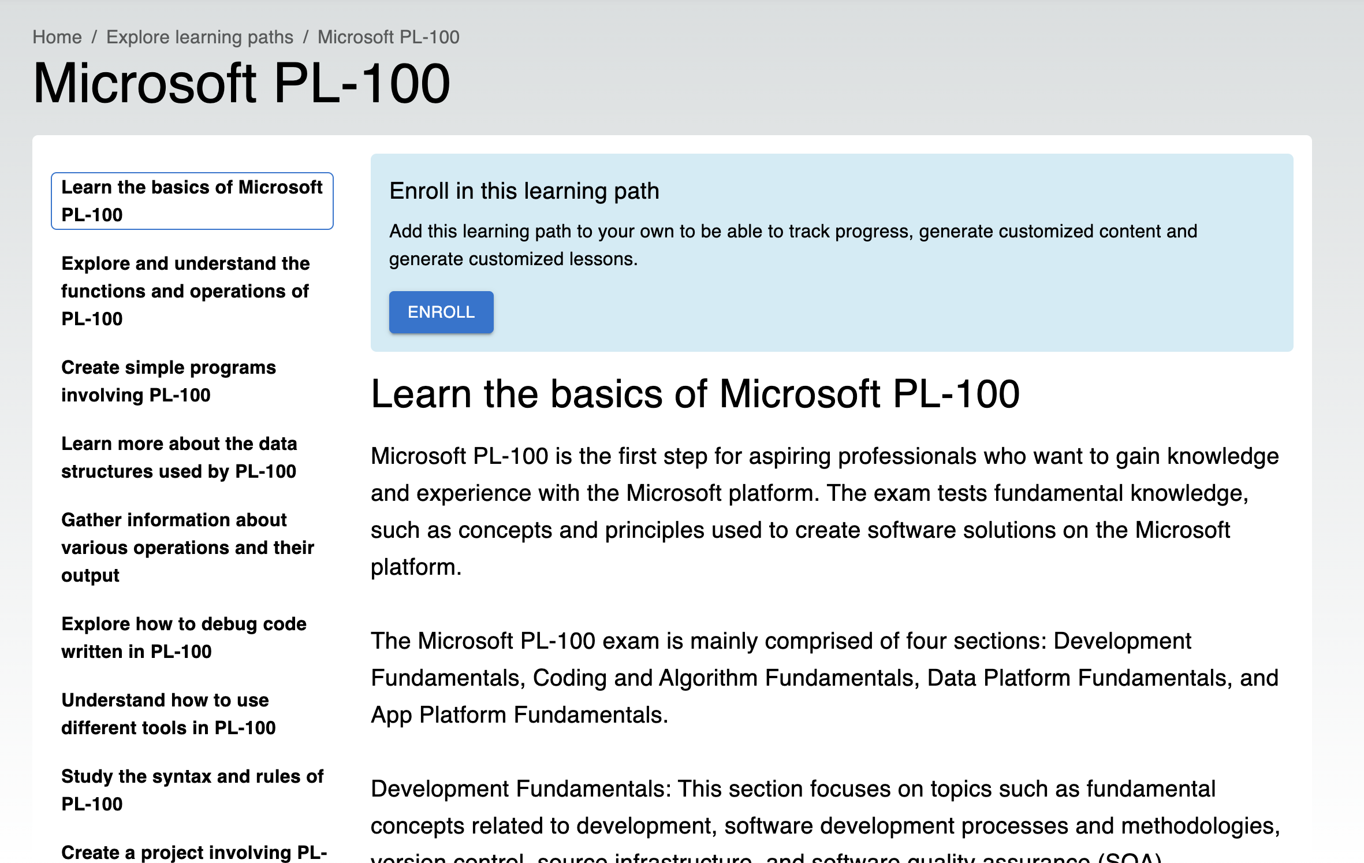Click the Microsoft PL-100 page title
Screen dimensions: 1364x863
click(241, 83)
